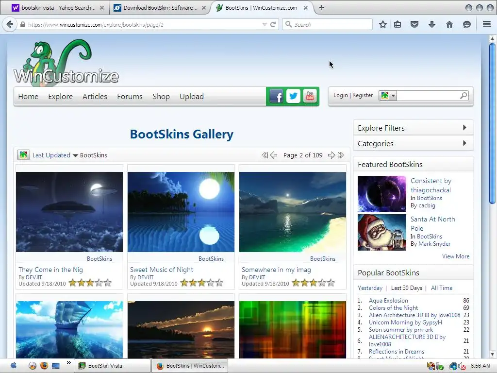The image size is (497, 373).
Task: Click the page vertical scrollbar thumb
Action: point(492,123)
